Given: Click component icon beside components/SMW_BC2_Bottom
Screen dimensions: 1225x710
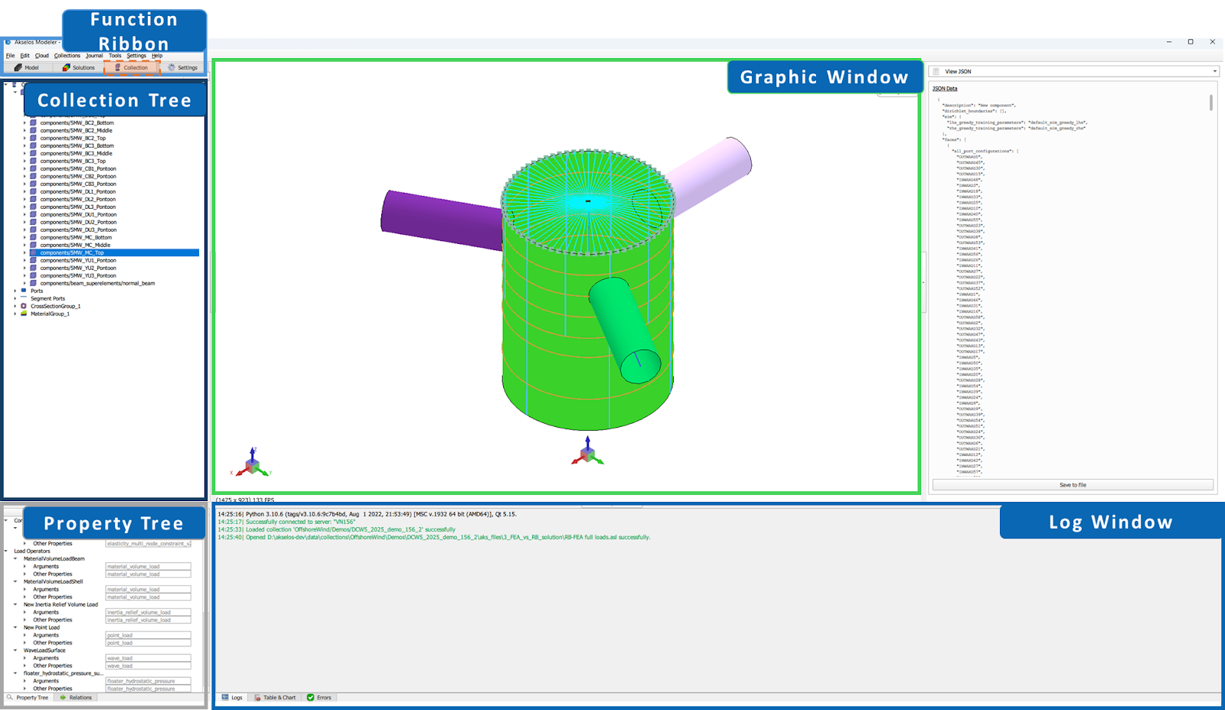Looking at the screenshot, I should pos(33,122).
